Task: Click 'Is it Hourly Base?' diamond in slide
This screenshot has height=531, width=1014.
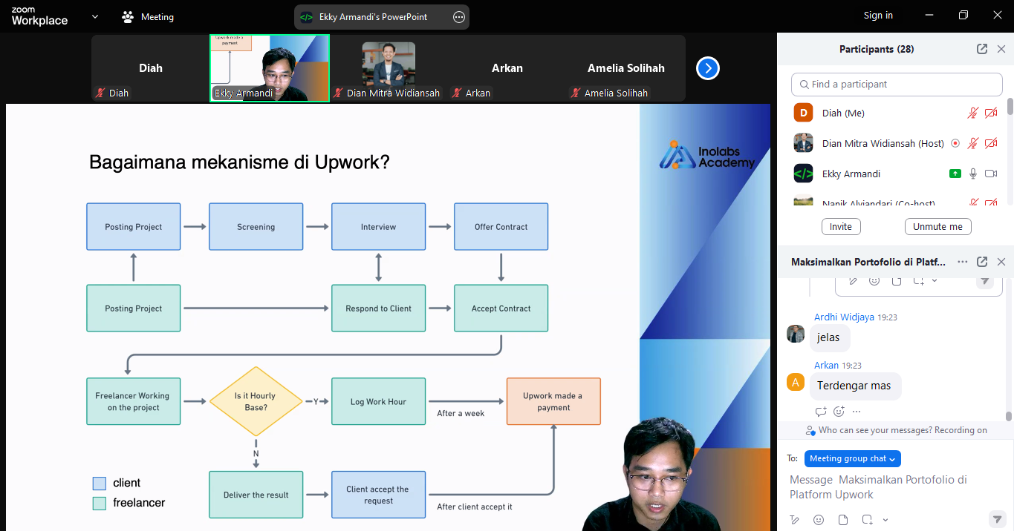Action: click(x=256, y=401)
